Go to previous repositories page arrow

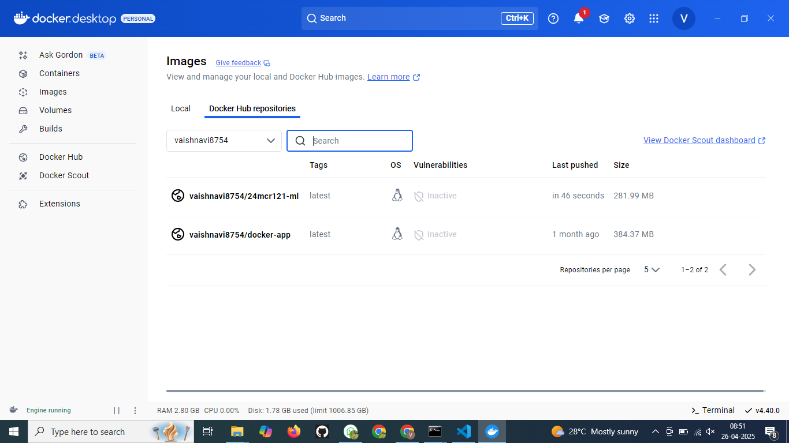click(723, 269)
